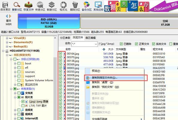This screenshot has height=120, width=178.
Task: Toggle the 正常文件 filter checkbox
Action: (136, 44)
